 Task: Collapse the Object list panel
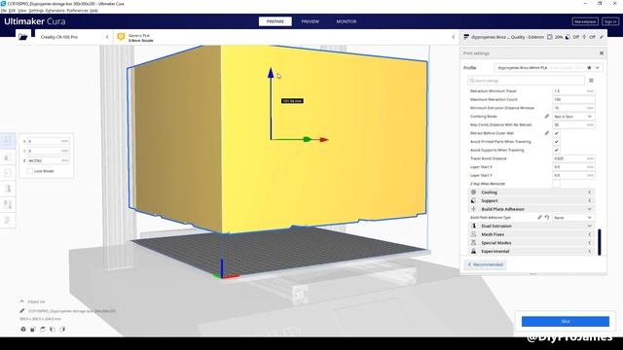coord(21,301)
